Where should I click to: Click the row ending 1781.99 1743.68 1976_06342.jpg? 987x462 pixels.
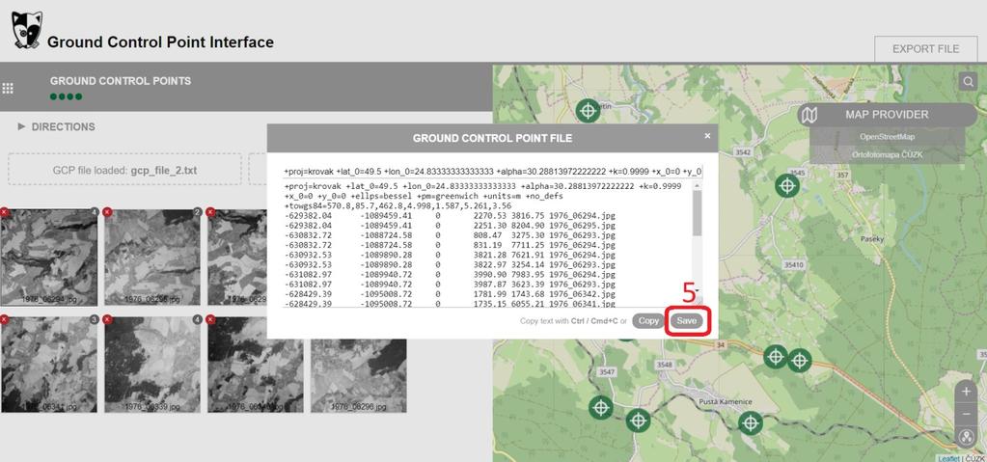click(x=450, y=294)
